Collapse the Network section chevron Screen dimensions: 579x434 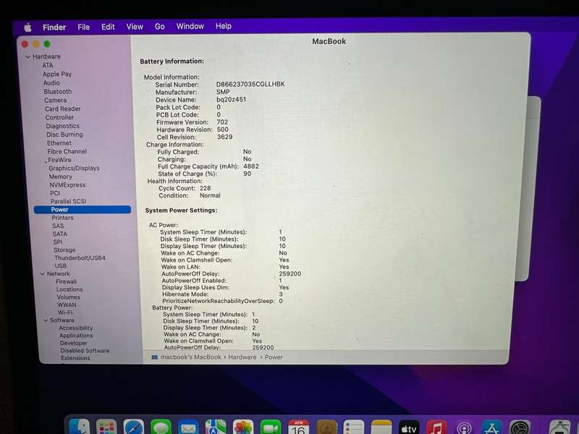43,274
